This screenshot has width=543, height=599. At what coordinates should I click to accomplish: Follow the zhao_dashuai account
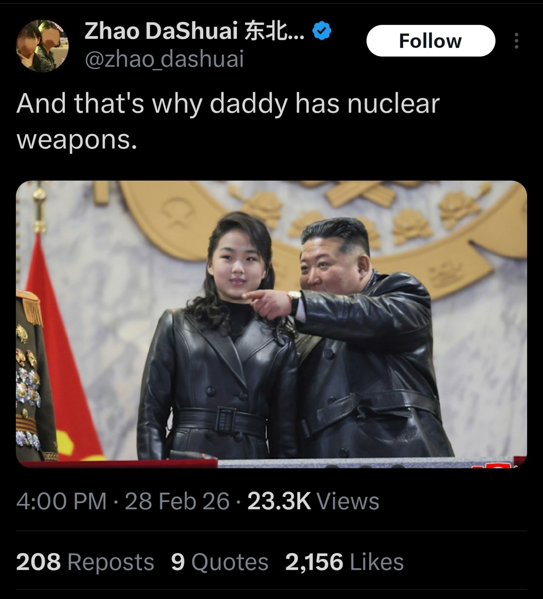pyautogui.click(x=431, y=41)
